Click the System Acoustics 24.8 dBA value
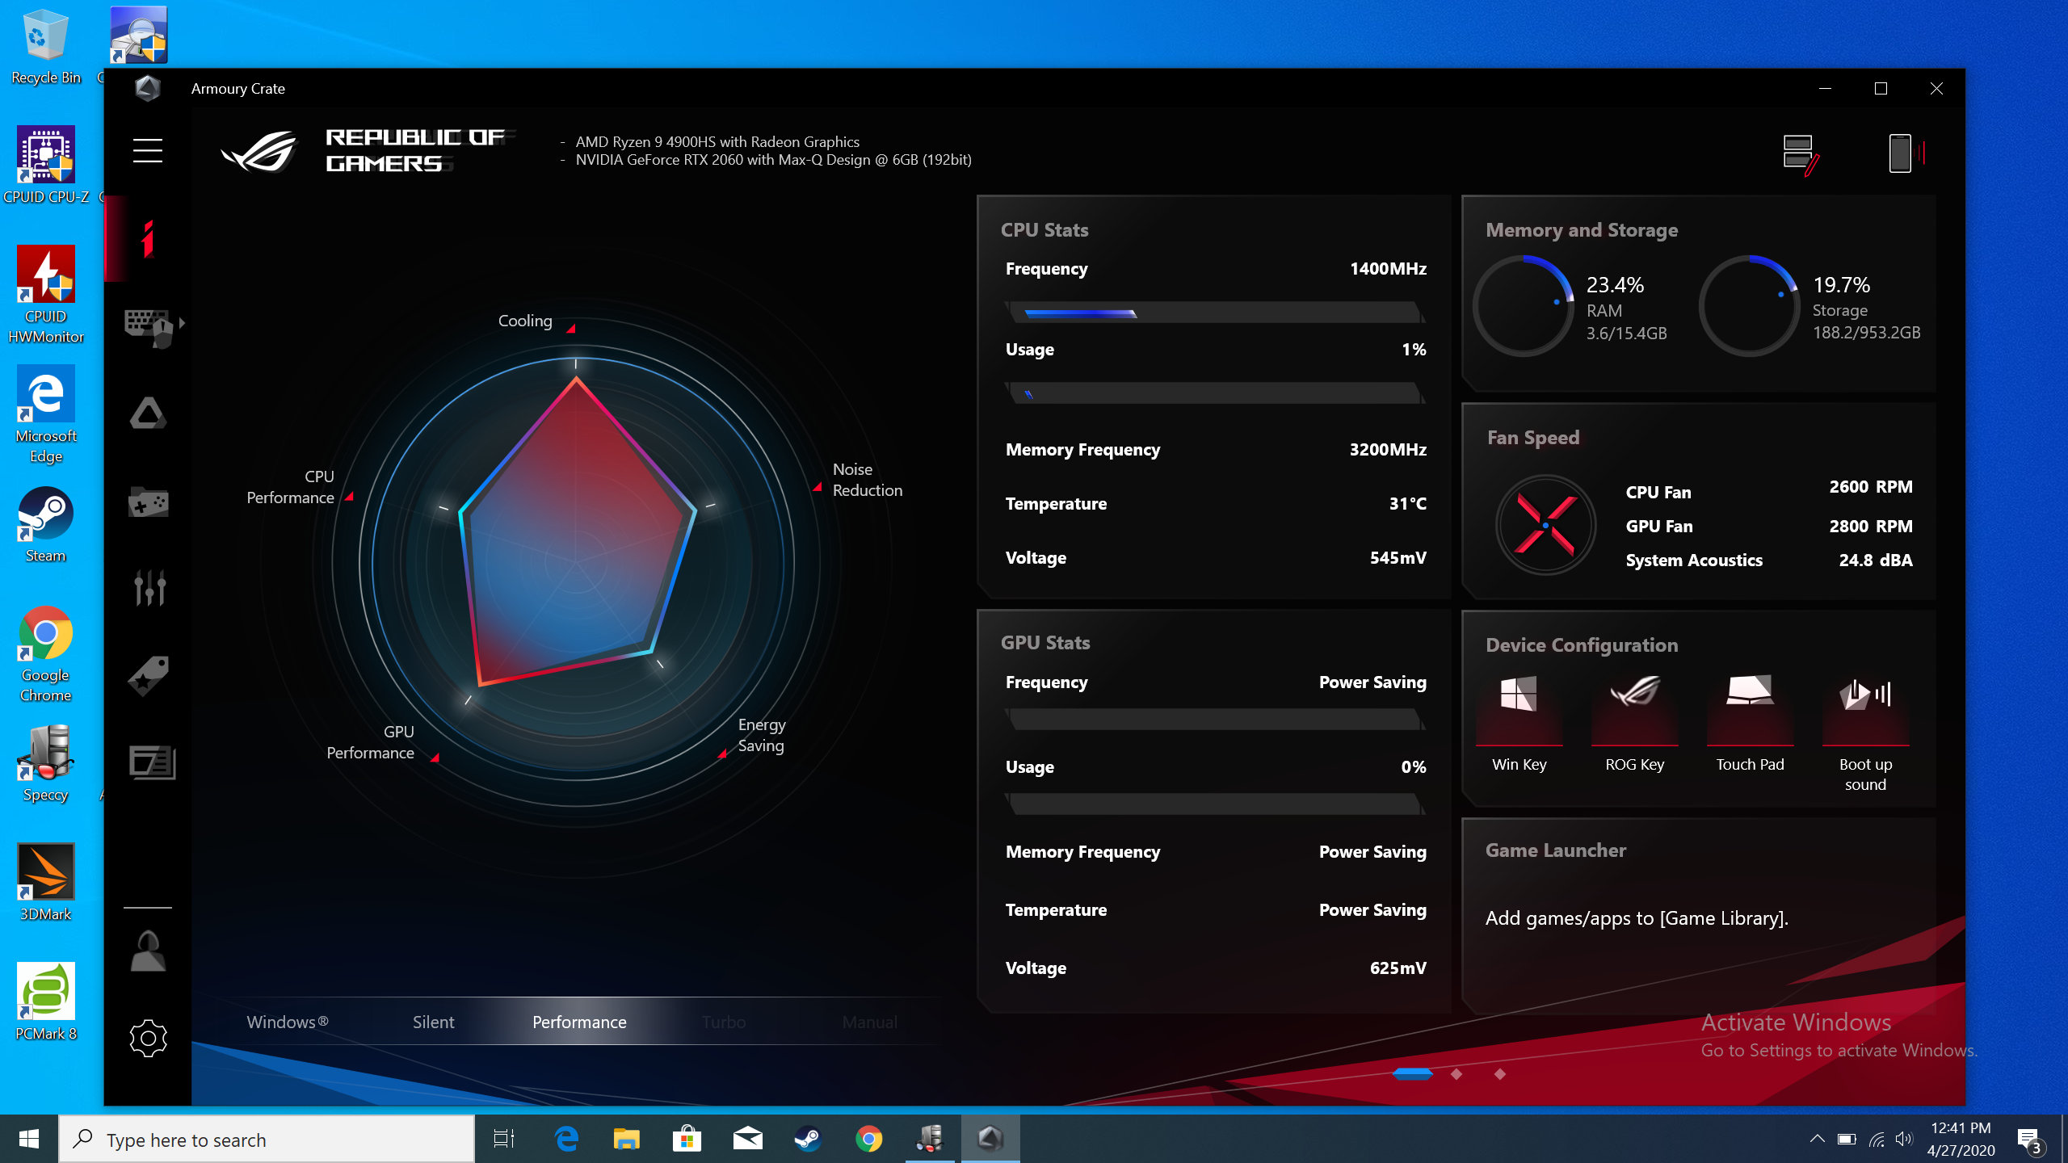 tap(1876, 561)
